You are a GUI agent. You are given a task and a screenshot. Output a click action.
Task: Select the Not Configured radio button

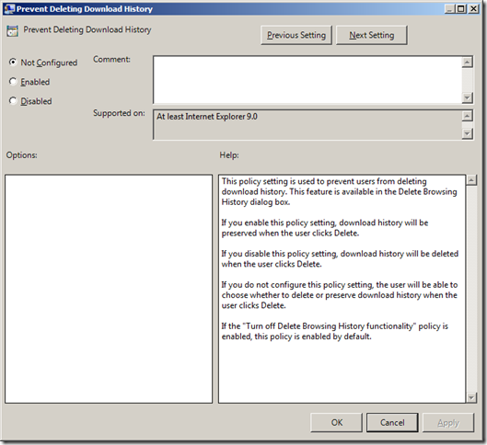pyautogui.click(x=13, y=62)
